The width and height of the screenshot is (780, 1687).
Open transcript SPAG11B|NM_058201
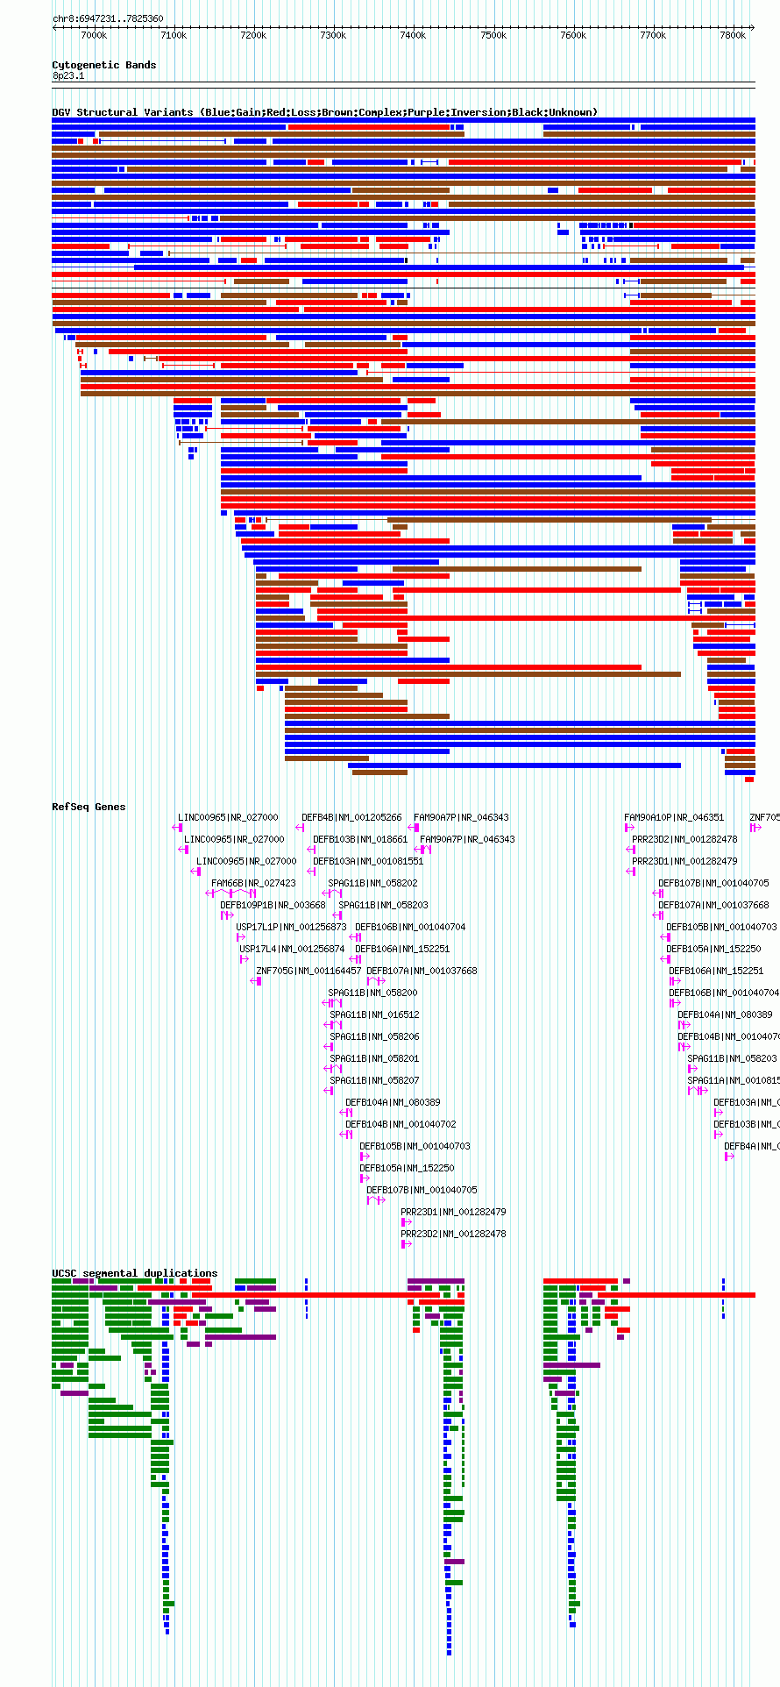(x=374, y=1058)
